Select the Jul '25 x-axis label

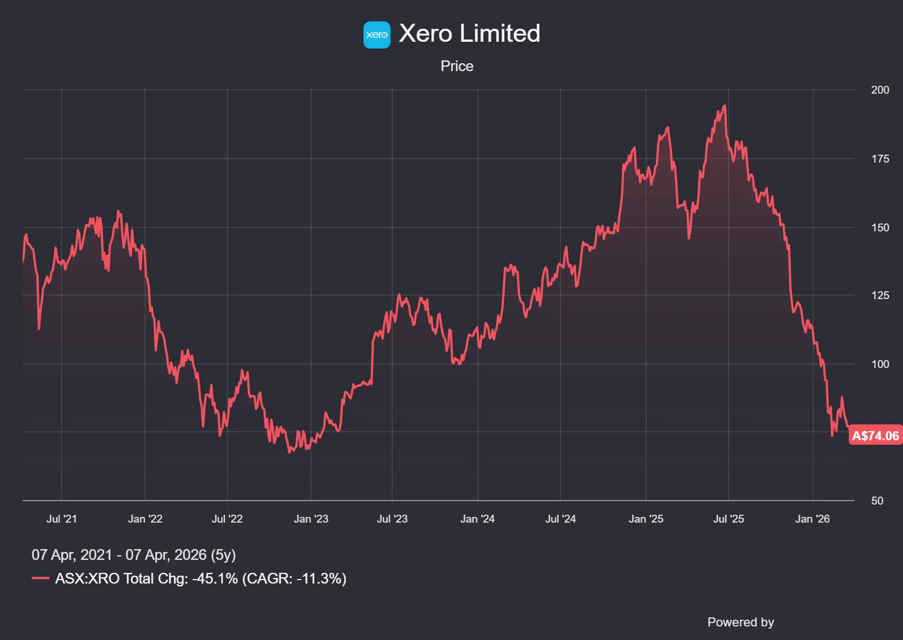tap(729, 519)
